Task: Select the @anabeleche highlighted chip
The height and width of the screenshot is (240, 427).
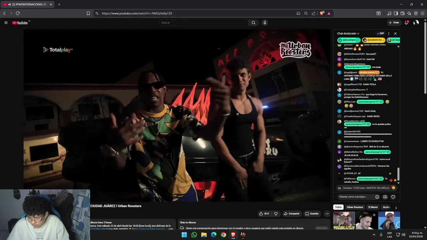Action: click(x=374, y=40)
